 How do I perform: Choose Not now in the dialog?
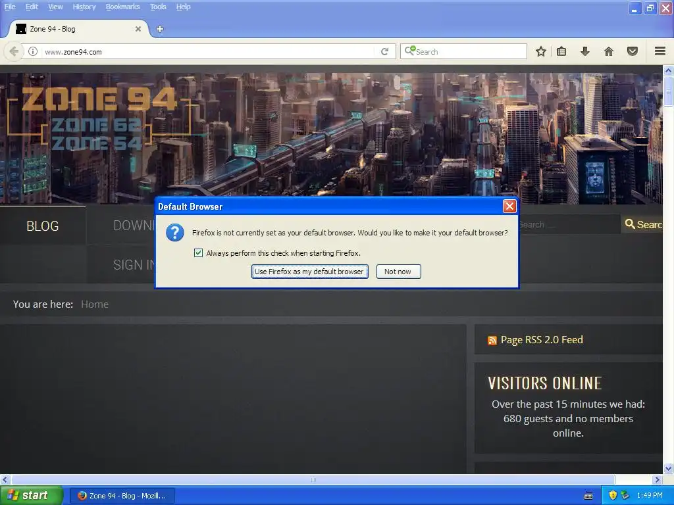(398, 272)
